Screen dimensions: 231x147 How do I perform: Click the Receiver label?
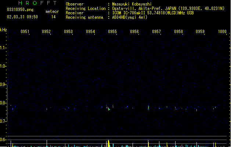(x=75, y=13)
